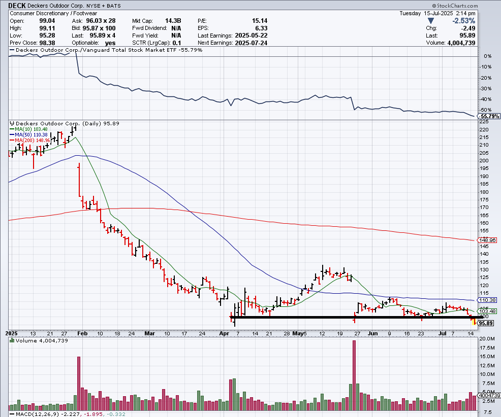Click the Bid quote 95.87 x 100

coord(99,28)
